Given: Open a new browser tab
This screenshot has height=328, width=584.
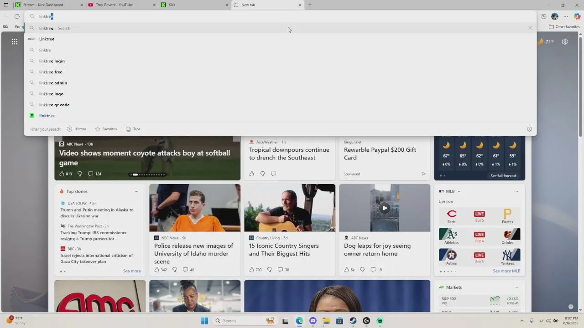Looking at the screenshot, I should pos(310,5).
